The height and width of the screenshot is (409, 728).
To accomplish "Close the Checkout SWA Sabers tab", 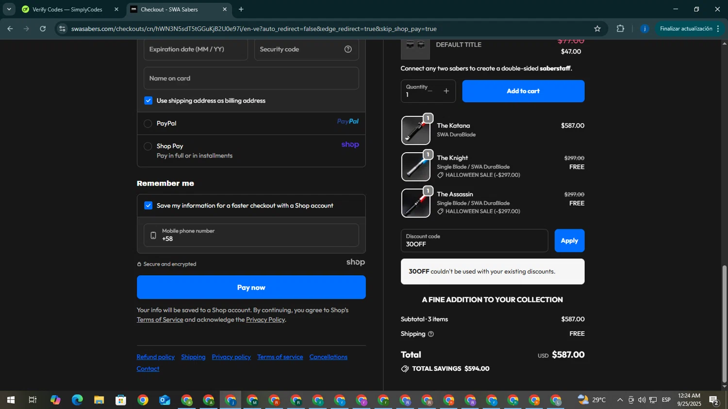I will point(225,9).
